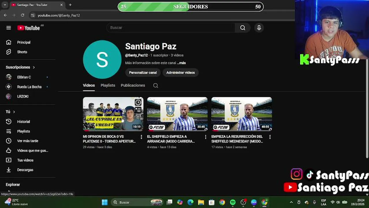Open Spotify from taskbar
This screenshot has height=208, width=369.
[233, 202]
